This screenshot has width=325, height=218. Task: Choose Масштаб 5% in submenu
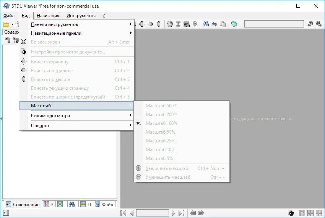tap(182, 158)
